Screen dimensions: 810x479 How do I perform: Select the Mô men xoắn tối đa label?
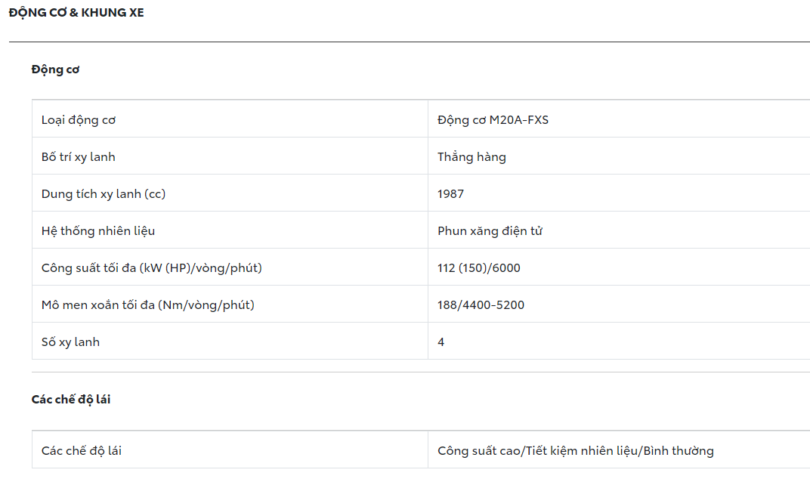click(148, 304)
